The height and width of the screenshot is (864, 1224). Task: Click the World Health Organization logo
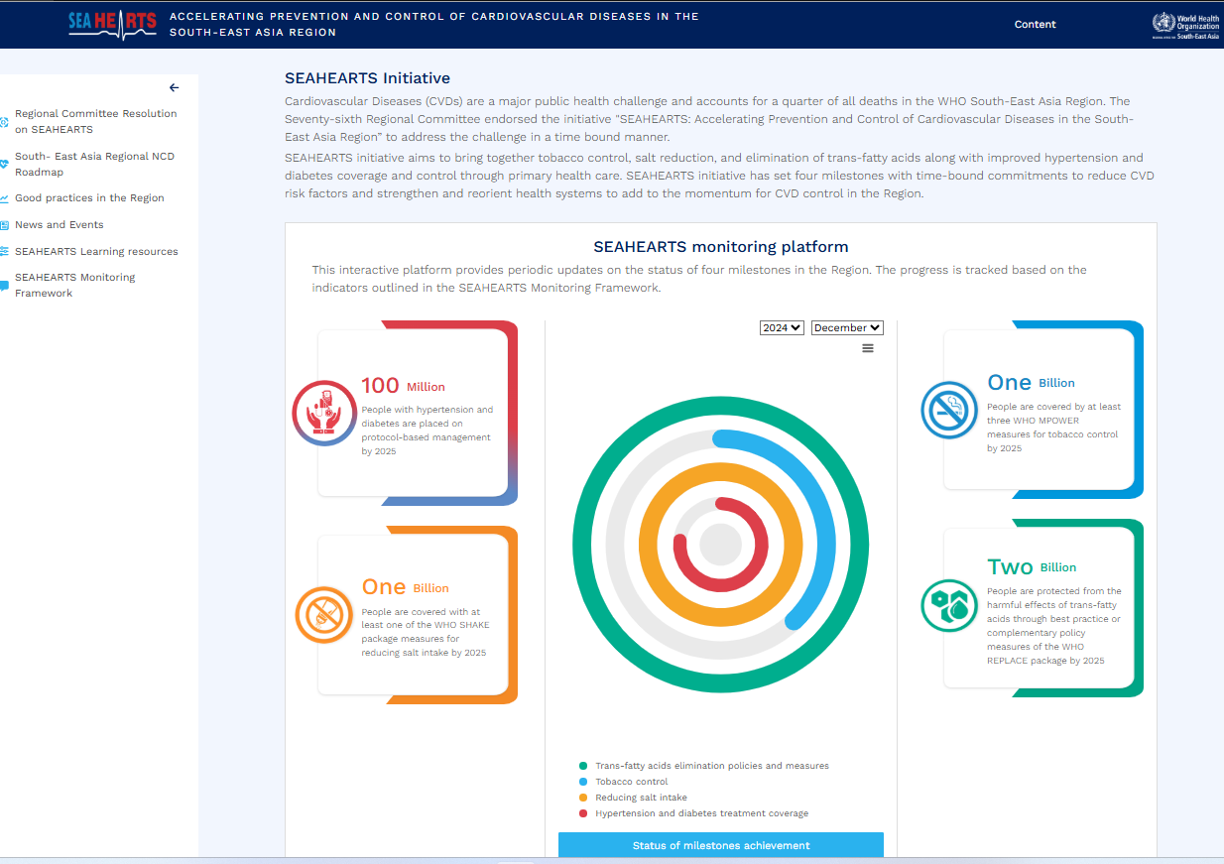click(x=1186, y=25)
